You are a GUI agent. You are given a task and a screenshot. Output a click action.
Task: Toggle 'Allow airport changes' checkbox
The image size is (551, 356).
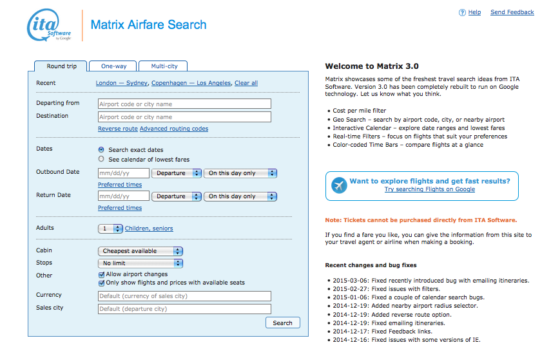click(x=101, y=274)
